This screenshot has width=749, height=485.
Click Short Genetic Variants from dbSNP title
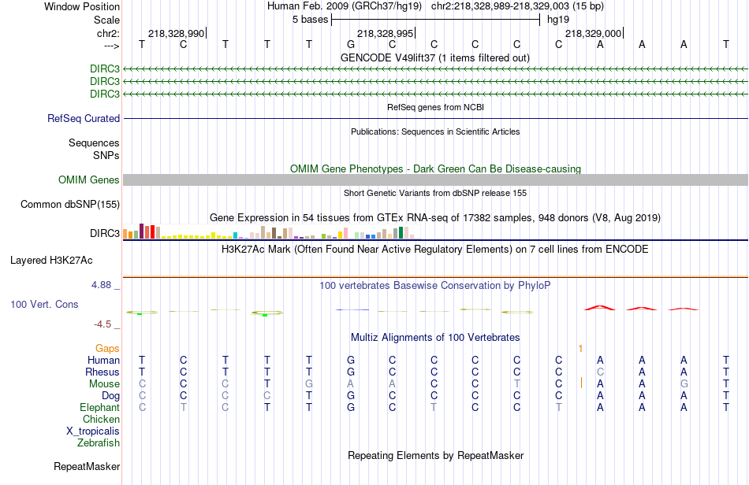[x=435, y=193]
